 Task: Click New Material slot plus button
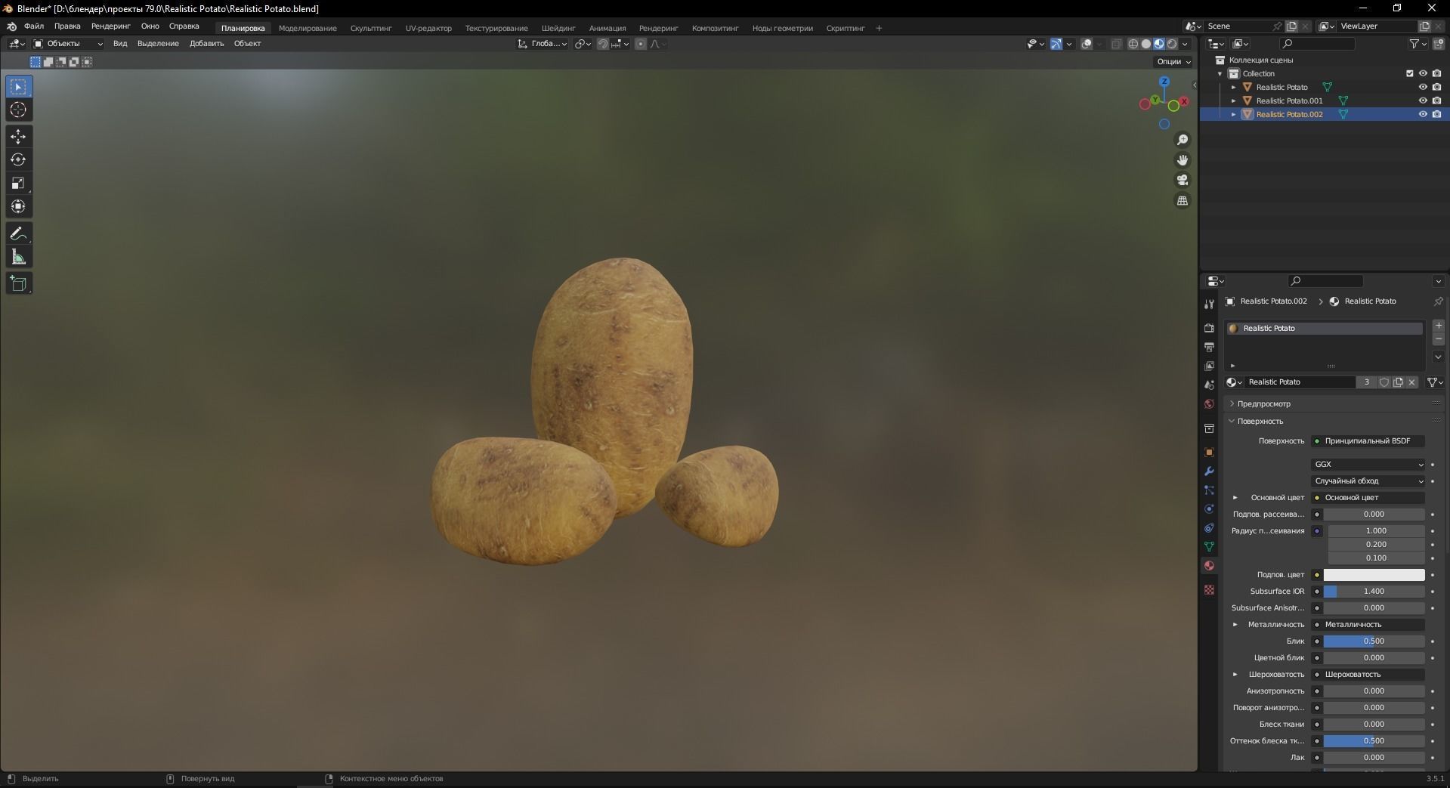point(1438,326)
